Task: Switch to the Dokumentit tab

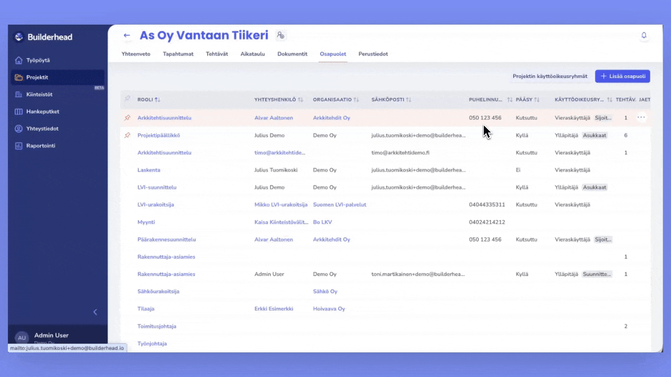Action: [x=292, y=54]
